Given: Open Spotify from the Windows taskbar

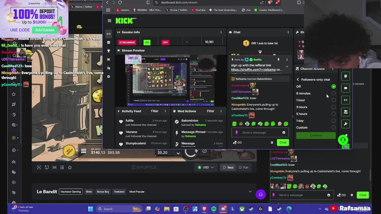Looking at the screenshot, I should pos(214,209).
